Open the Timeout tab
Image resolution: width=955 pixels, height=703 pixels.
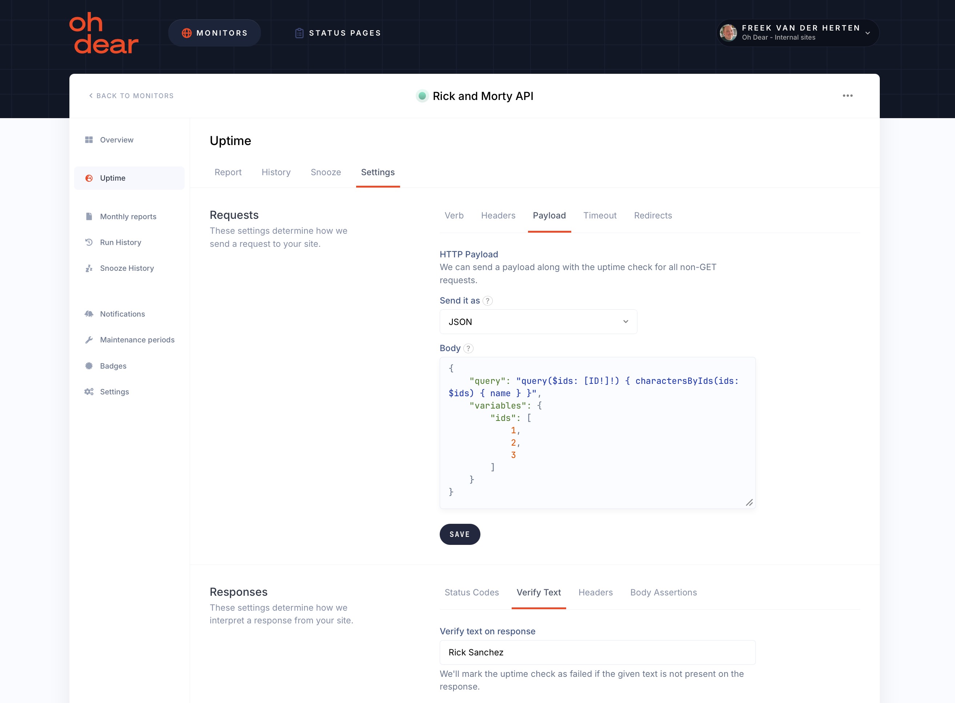point(600,216)
